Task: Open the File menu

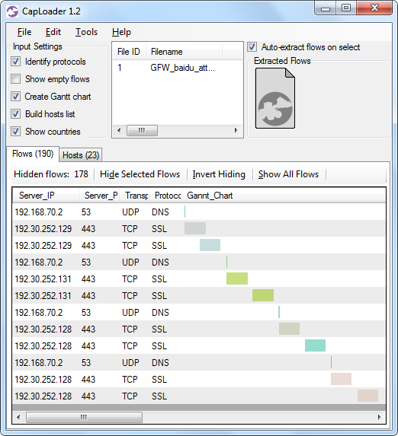Action: [24, 32]
